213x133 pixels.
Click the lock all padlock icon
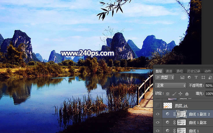[x=187, y=94]
